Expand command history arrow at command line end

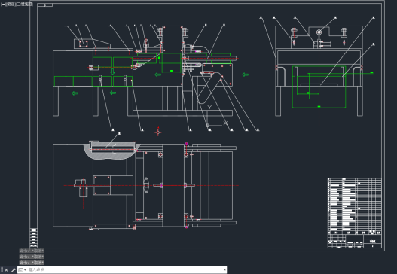[x=224, y=270]
